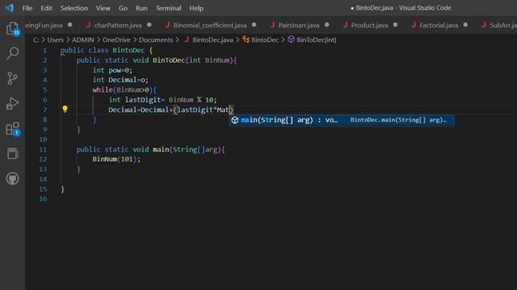Select the Documents breadcrumb segment

click(x=156, y=39)
